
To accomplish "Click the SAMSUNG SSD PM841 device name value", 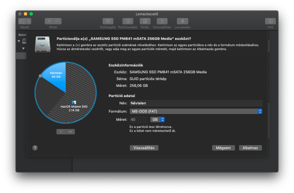I will [168, 72].
